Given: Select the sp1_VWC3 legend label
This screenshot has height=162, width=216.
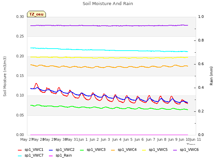Looking at the screenshot, I should coord(96,150).
